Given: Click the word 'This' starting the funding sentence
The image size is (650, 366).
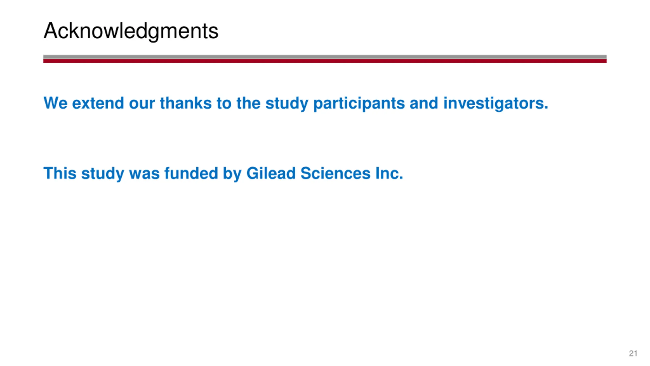Looking at the screenshot, I should click(x=60, y=173).
